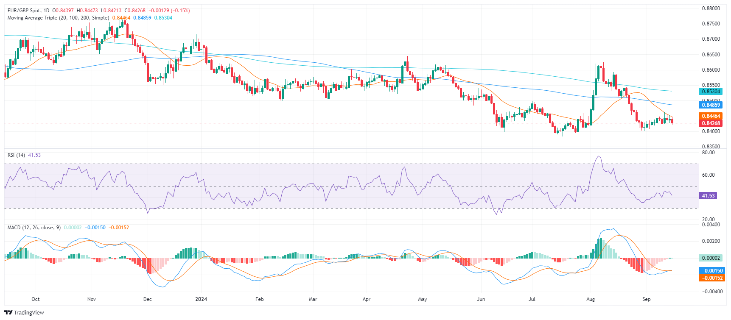731x320 pixels.
Task: Click the 200 MA value 0.85304 in legend
Action: point(163,18)
